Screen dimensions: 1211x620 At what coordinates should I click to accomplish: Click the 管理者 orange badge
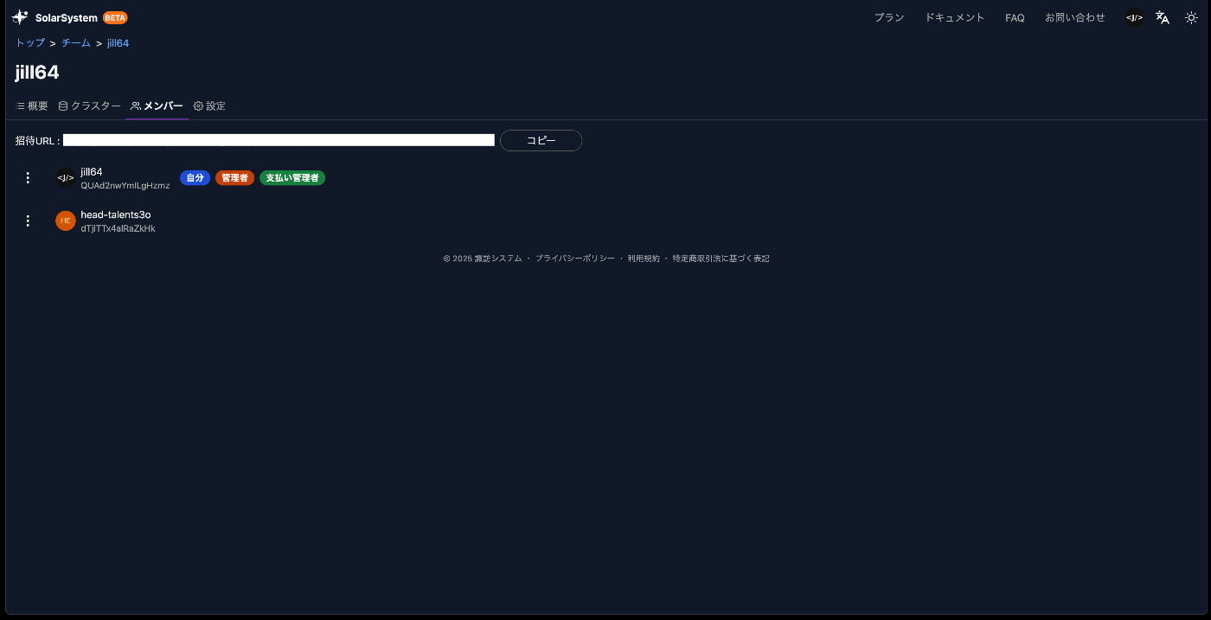pos(234,177)
